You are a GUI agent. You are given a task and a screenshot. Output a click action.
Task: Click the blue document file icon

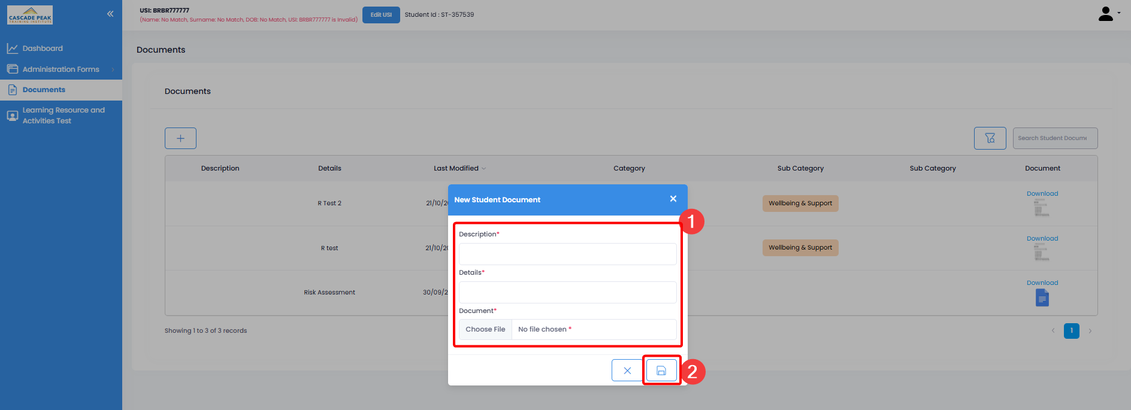1042,297
